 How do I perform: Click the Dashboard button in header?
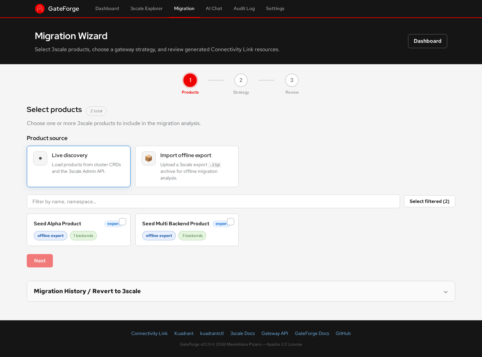click(427, 41)
